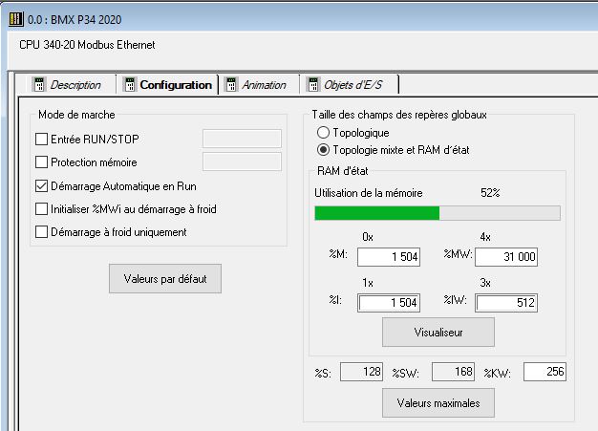Click the module icon in the title bar
The image size is (598, 431).
[15, 20]
